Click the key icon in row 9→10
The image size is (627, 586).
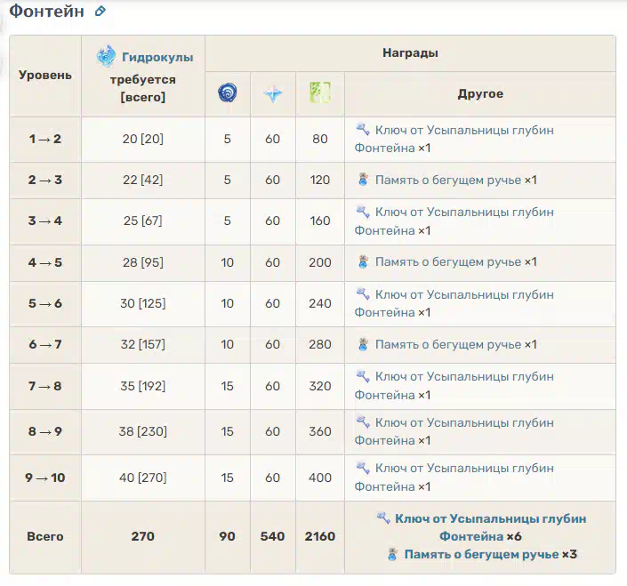363,468
